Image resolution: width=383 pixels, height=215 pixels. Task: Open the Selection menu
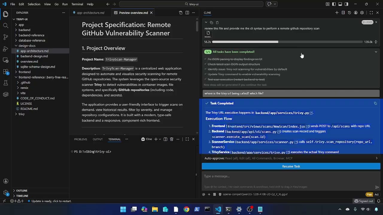34,4
